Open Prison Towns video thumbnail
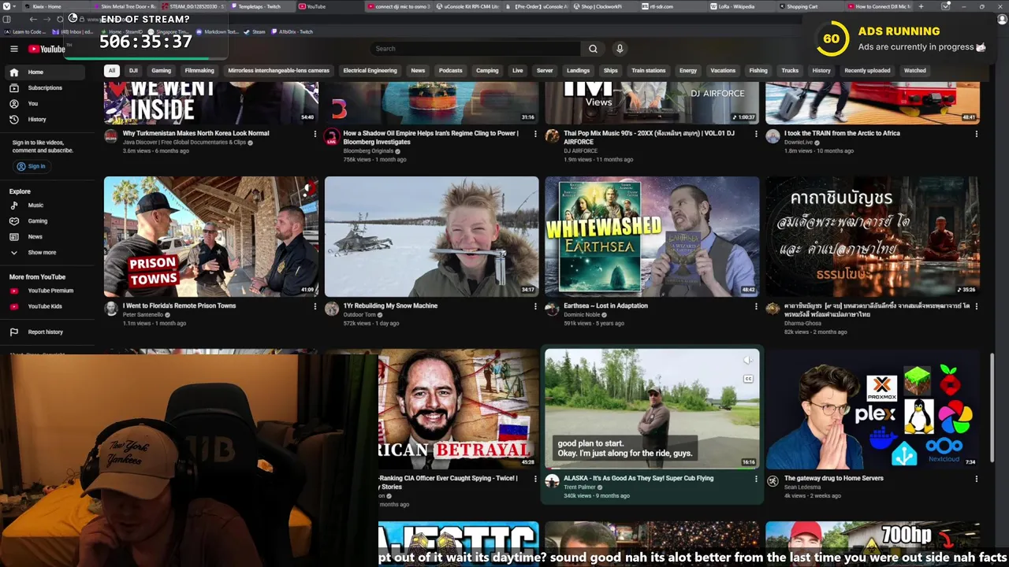 click(211, 236)
